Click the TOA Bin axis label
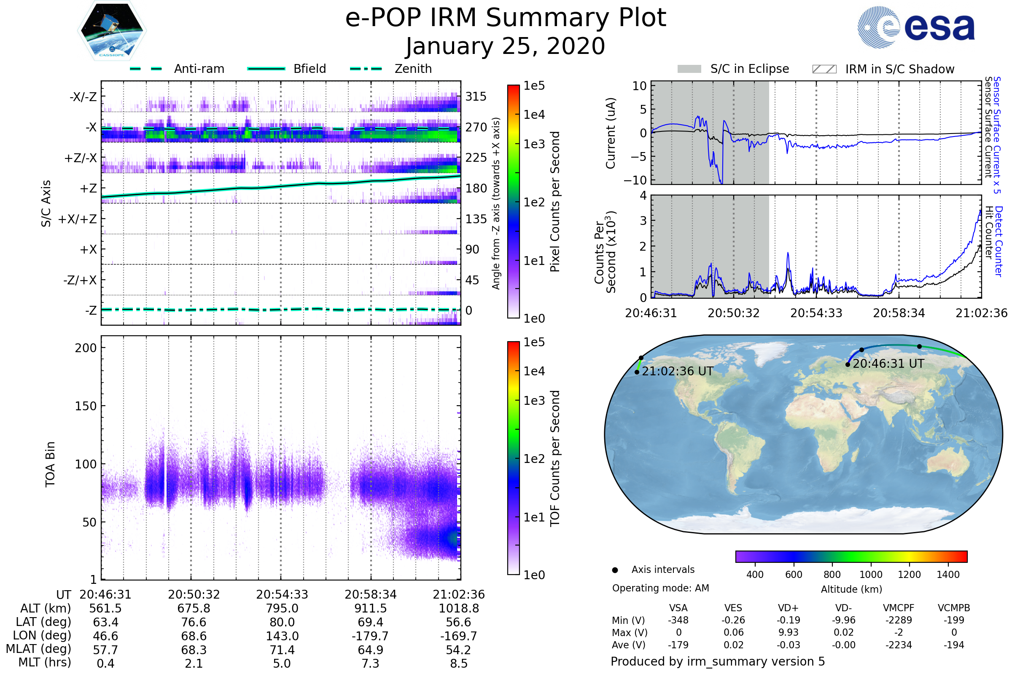This screenshot has height=674, width=1012. tap(50, 464)
